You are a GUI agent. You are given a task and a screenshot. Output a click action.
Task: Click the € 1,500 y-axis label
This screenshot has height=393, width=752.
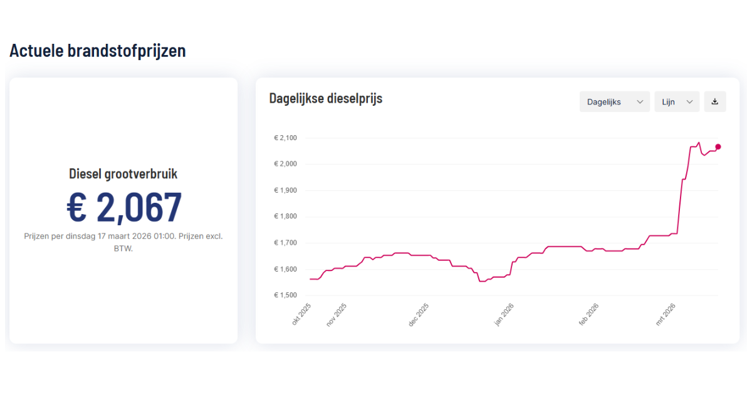point(285,295)
